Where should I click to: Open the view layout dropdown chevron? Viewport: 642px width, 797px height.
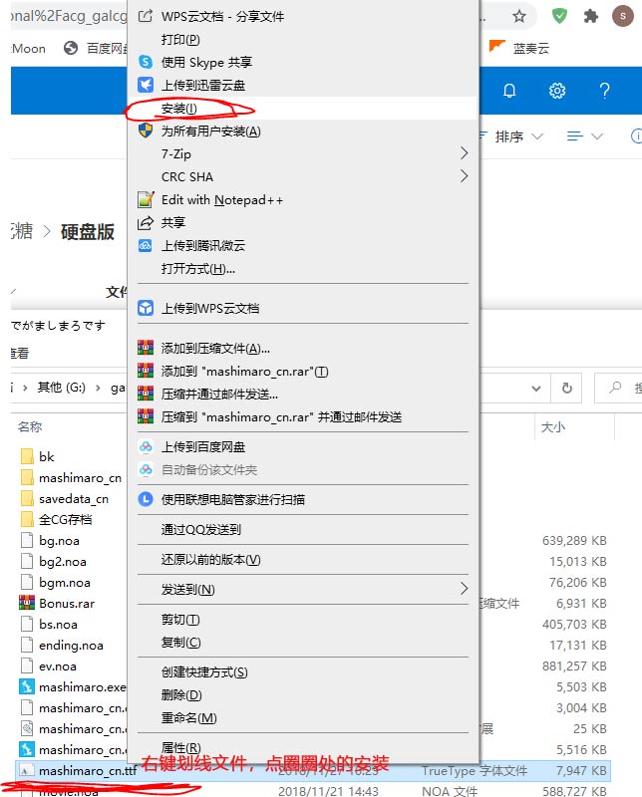(x=597, y=136)
